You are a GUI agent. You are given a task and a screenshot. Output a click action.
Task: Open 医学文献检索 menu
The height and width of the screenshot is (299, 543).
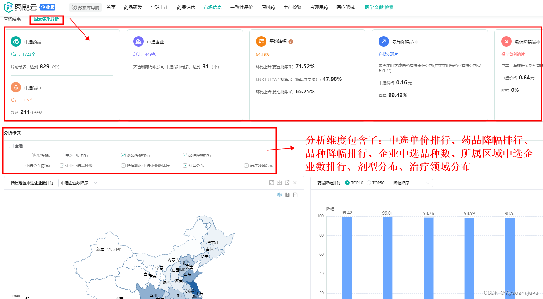(x=379, y=7)
